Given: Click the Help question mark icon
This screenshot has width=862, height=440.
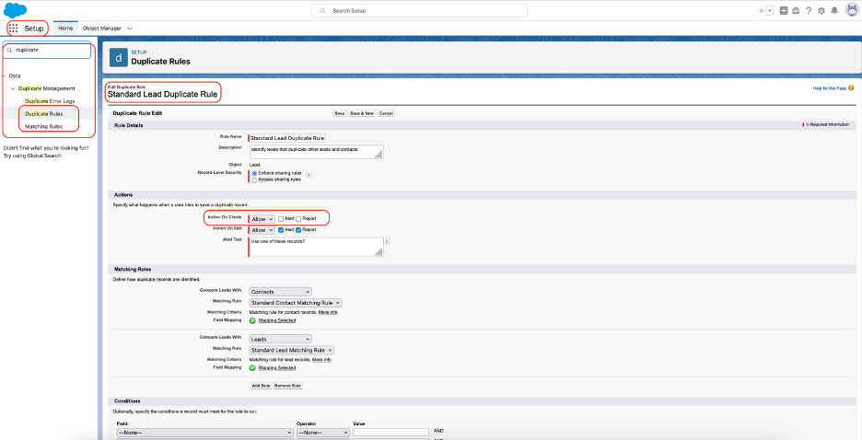Looking at the screenshot, I should (x=809, y=11).
